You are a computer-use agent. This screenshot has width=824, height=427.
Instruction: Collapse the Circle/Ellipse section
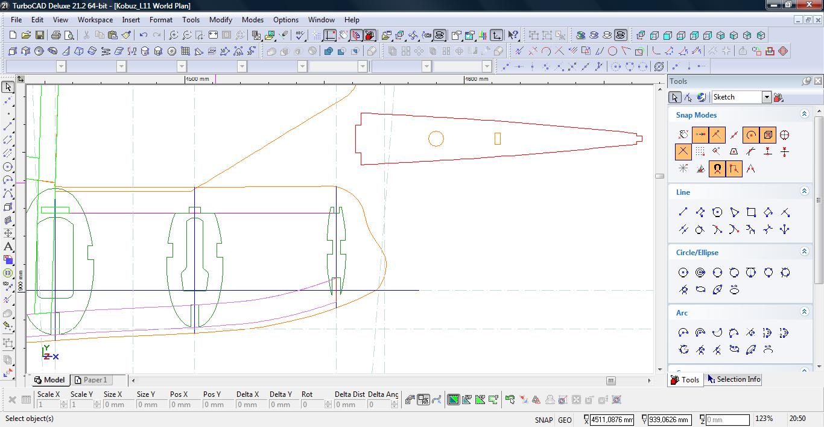[x=804, y=251]
